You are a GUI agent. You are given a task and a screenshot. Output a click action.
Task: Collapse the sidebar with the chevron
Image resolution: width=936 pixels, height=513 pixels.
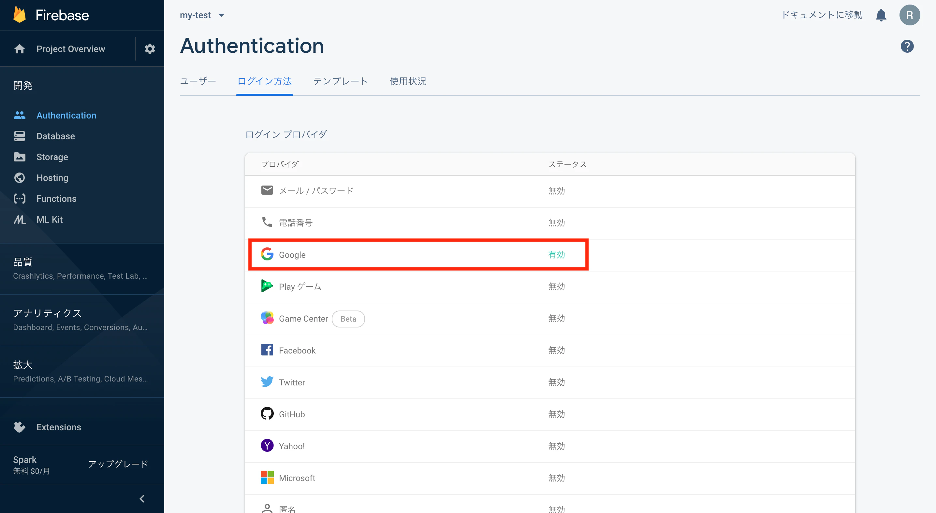[142, 499]
